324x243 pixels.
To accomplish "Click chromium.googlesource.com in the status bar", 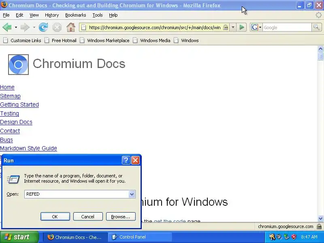I will (286, 226).
